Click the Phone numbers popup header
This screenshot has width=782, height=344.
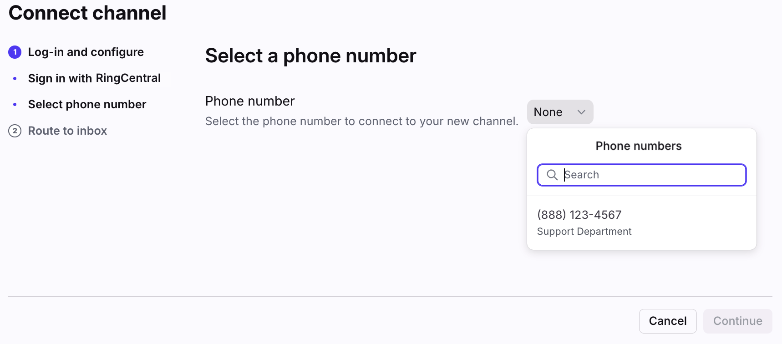click(638, 146)
